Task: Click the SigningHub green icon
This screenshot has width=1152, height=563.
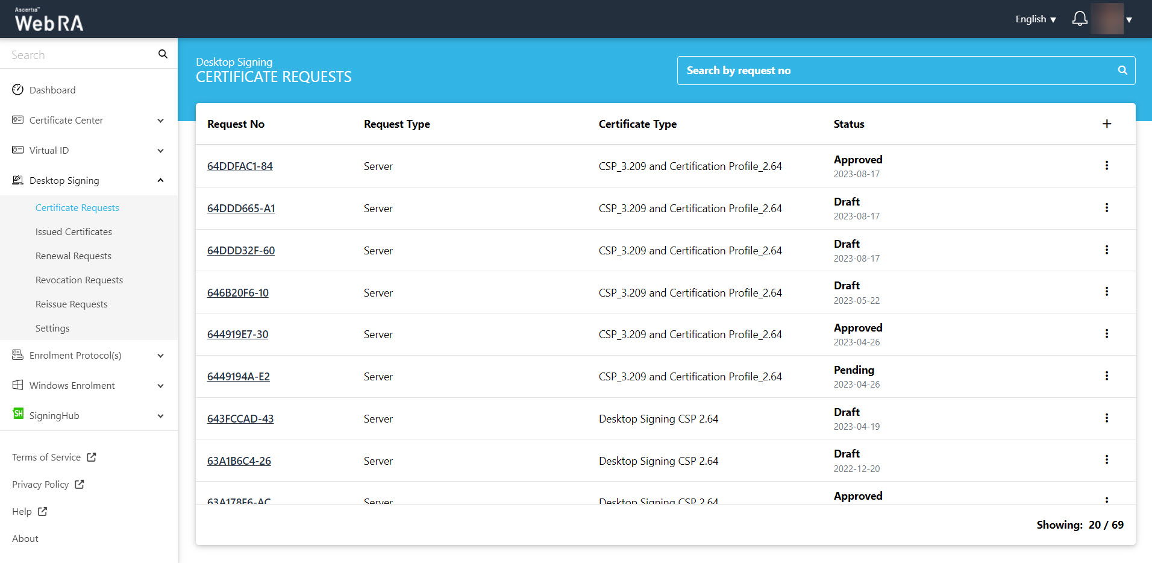Action: point(18,414)
